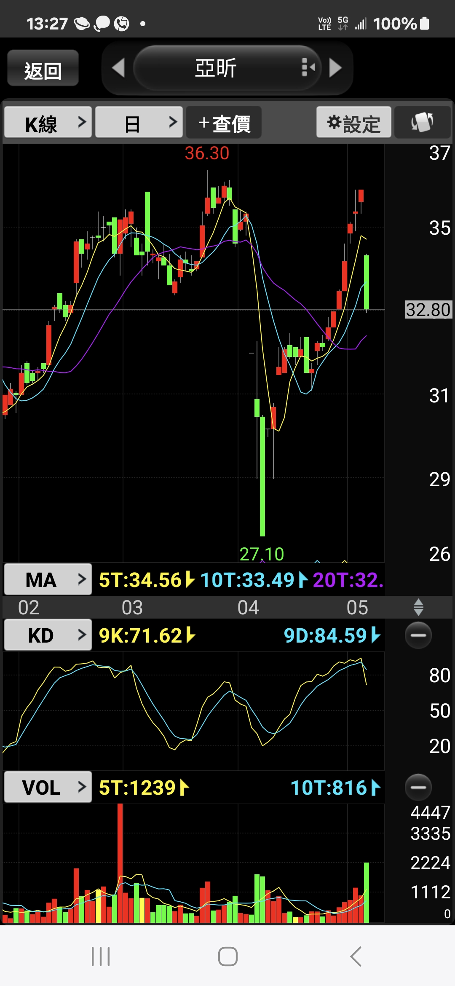The width and height of the screenshot is (455, 986).
Task: Tap the tall red volume spike bar
Action: (x=120, y=863)
